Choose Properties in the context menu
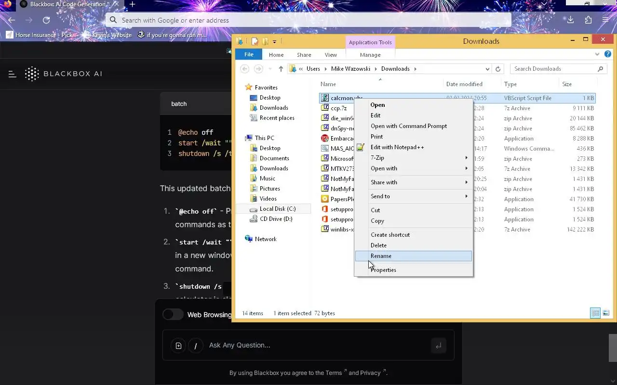The height and width of the screenshot is (385, 617). 414,270
